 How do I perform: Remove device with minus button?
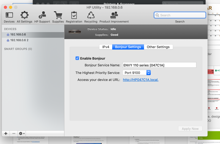14,134
